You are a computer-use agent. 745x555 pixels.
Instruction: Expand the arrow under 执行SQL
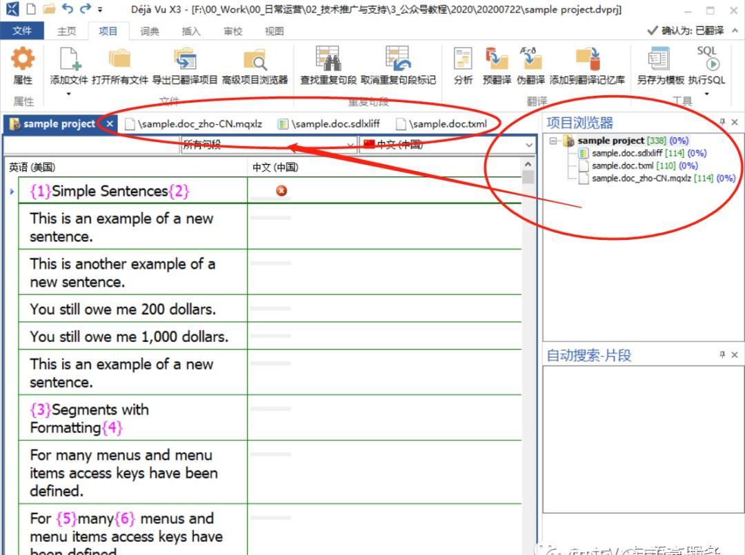point(706,94)
